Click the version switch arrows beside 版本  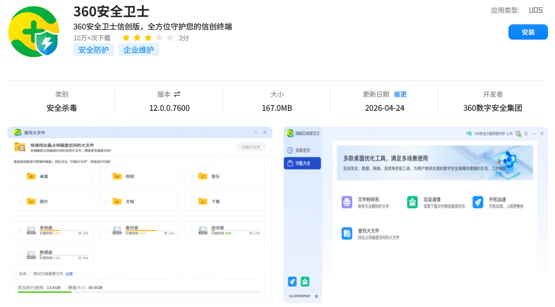click(x=177, y=94)
